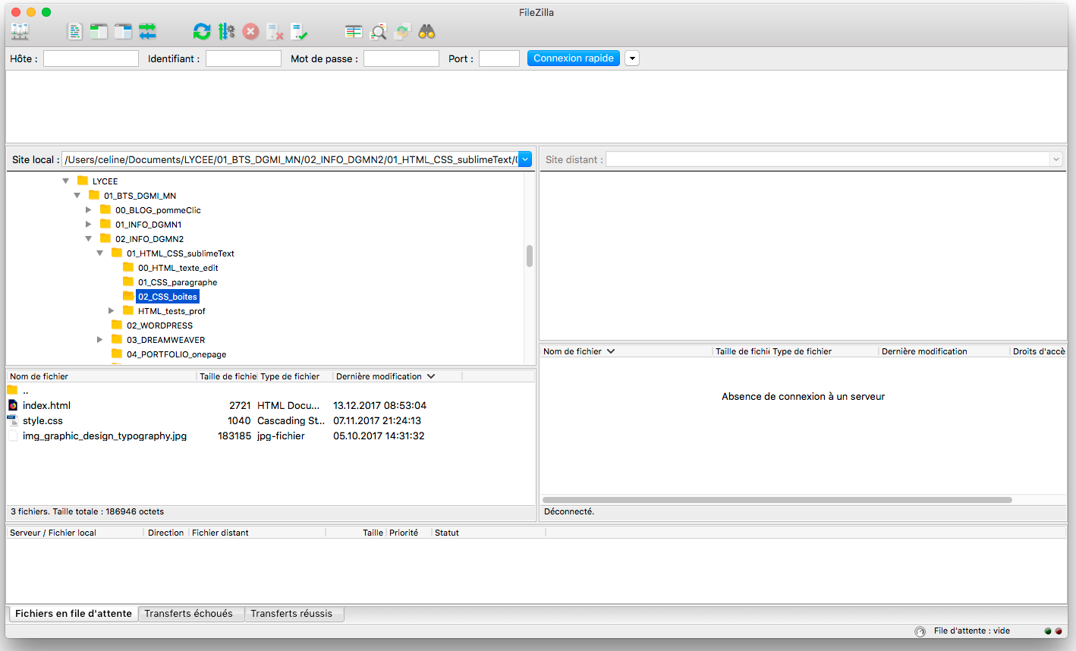Click the remote Droits d'accès column header
This screenshot has height=651, width=1076.
pos(1038,351)
